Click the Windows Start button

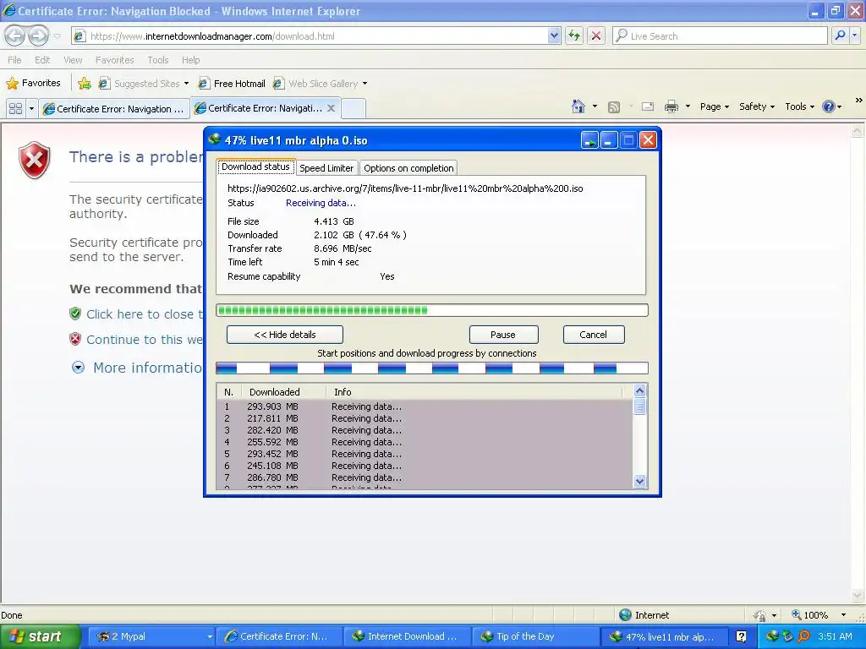click(x=39, y=636)
